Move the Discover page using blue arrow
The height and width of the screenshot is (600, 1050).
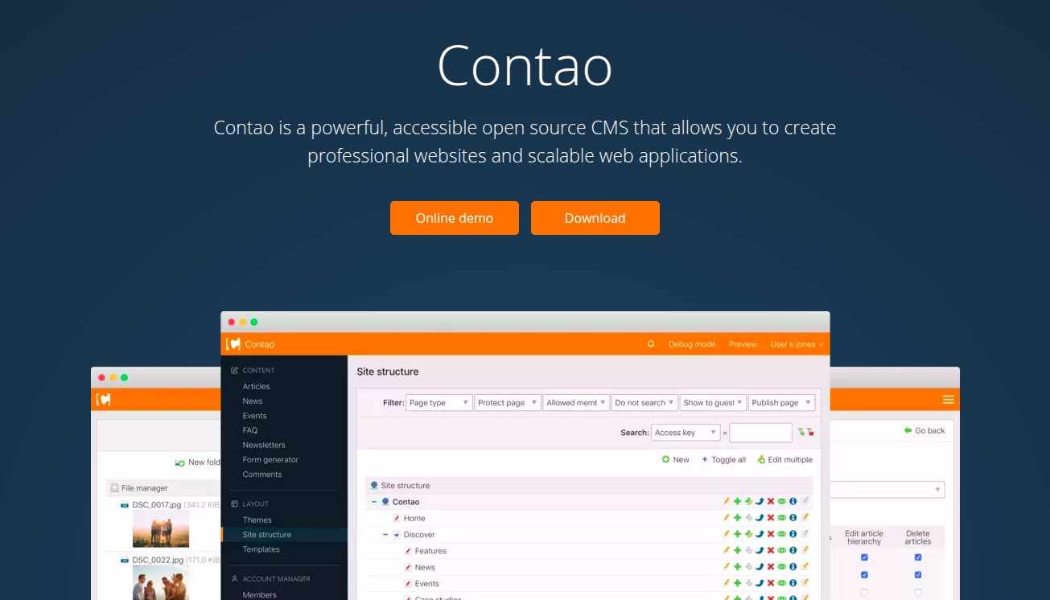(760, 535)
